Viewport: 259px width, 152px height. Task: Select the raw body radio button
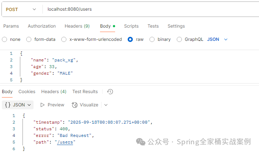(130, 39)
